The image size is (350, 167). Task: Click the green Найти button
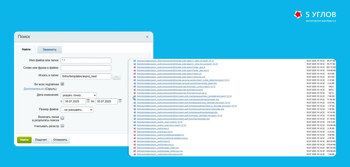click(x=24, y=140)
